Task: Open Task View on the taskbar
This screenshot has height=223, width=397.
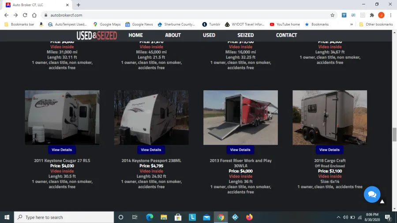Action: [x=135, y=217]
